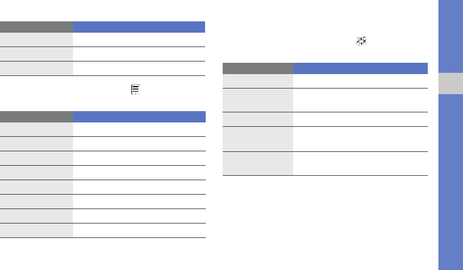Select the first gray row of the bottom-left table
Viewport: 463px width, 270px height.
(36, 129)
